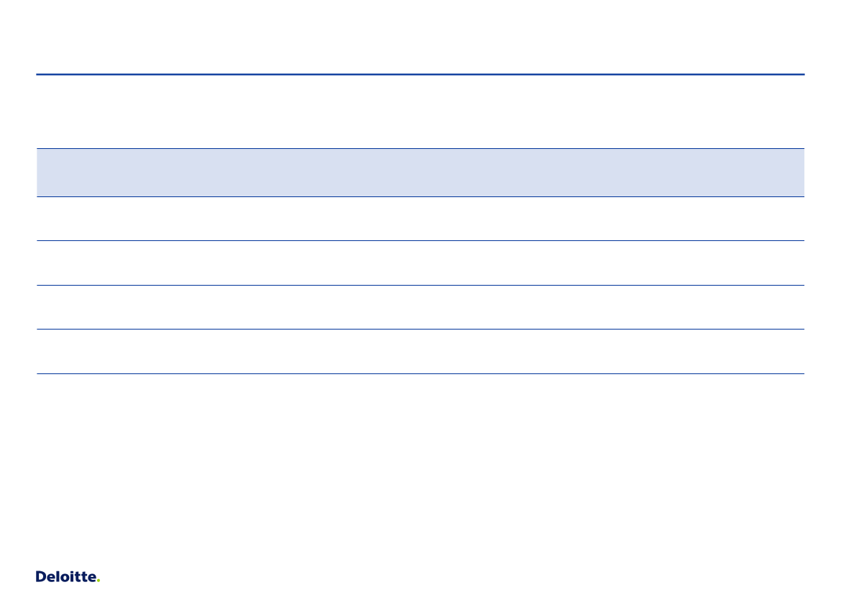Click the top border of shaded header
This screenshot has width=841, height=595.
[420, 149]
